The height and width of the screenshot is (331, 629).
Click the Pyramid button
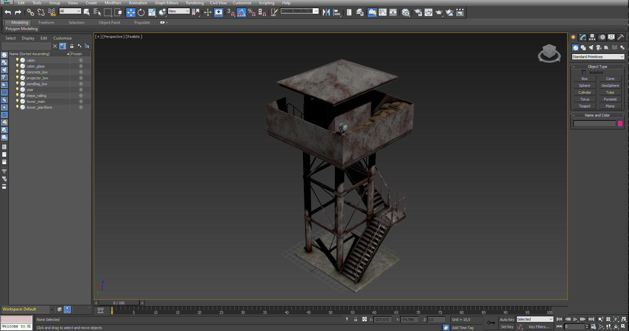[610, 99]
